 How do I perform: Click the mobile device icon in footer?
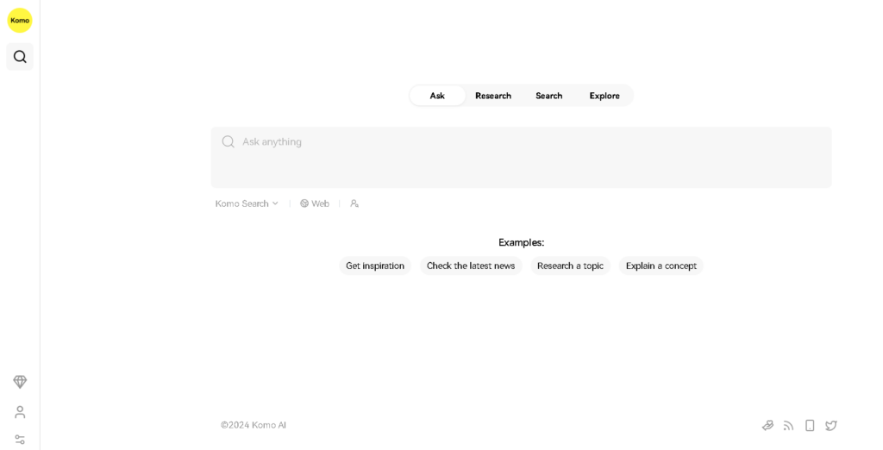[x=810, y=425]
